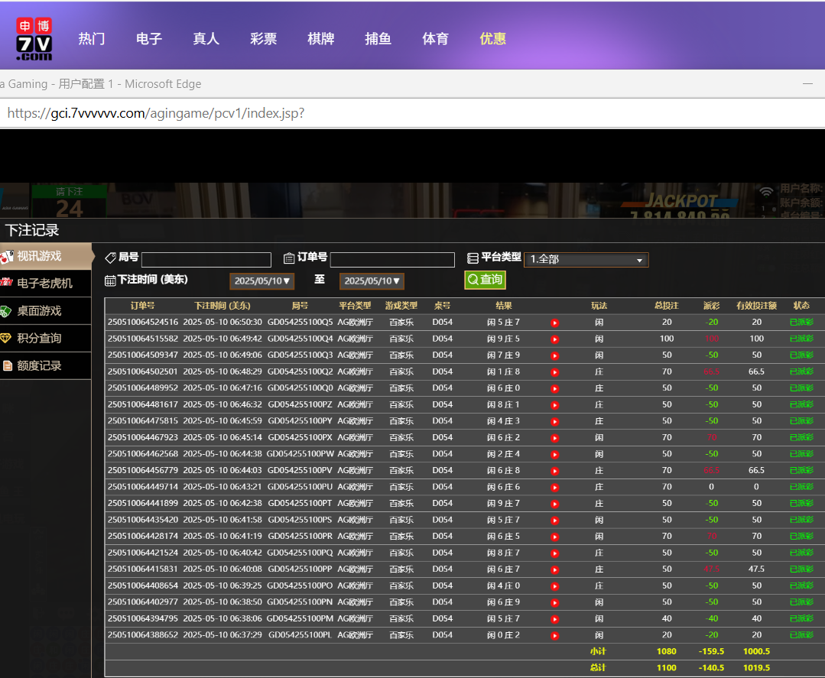Click the 订单号 text input field
825x678 pixels.
[392, 260]
